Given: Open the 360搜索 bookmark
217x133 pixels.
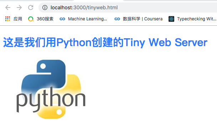Looking at the screenshot, I should point(45,19).
